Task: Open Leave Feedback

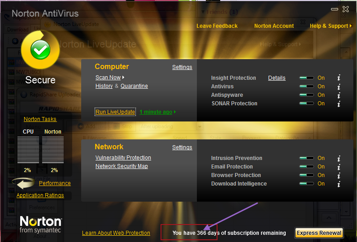Action: [217, 26]
